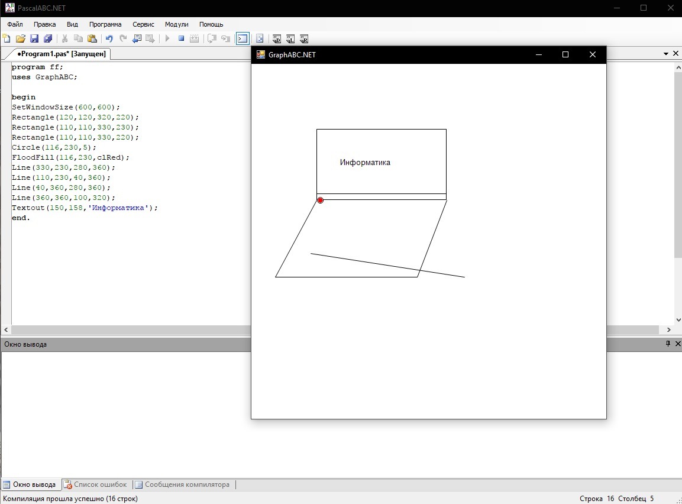This screenshot has height=504, width=682.
Task: Click the New file toolbar icon
Action: point(7,39)
